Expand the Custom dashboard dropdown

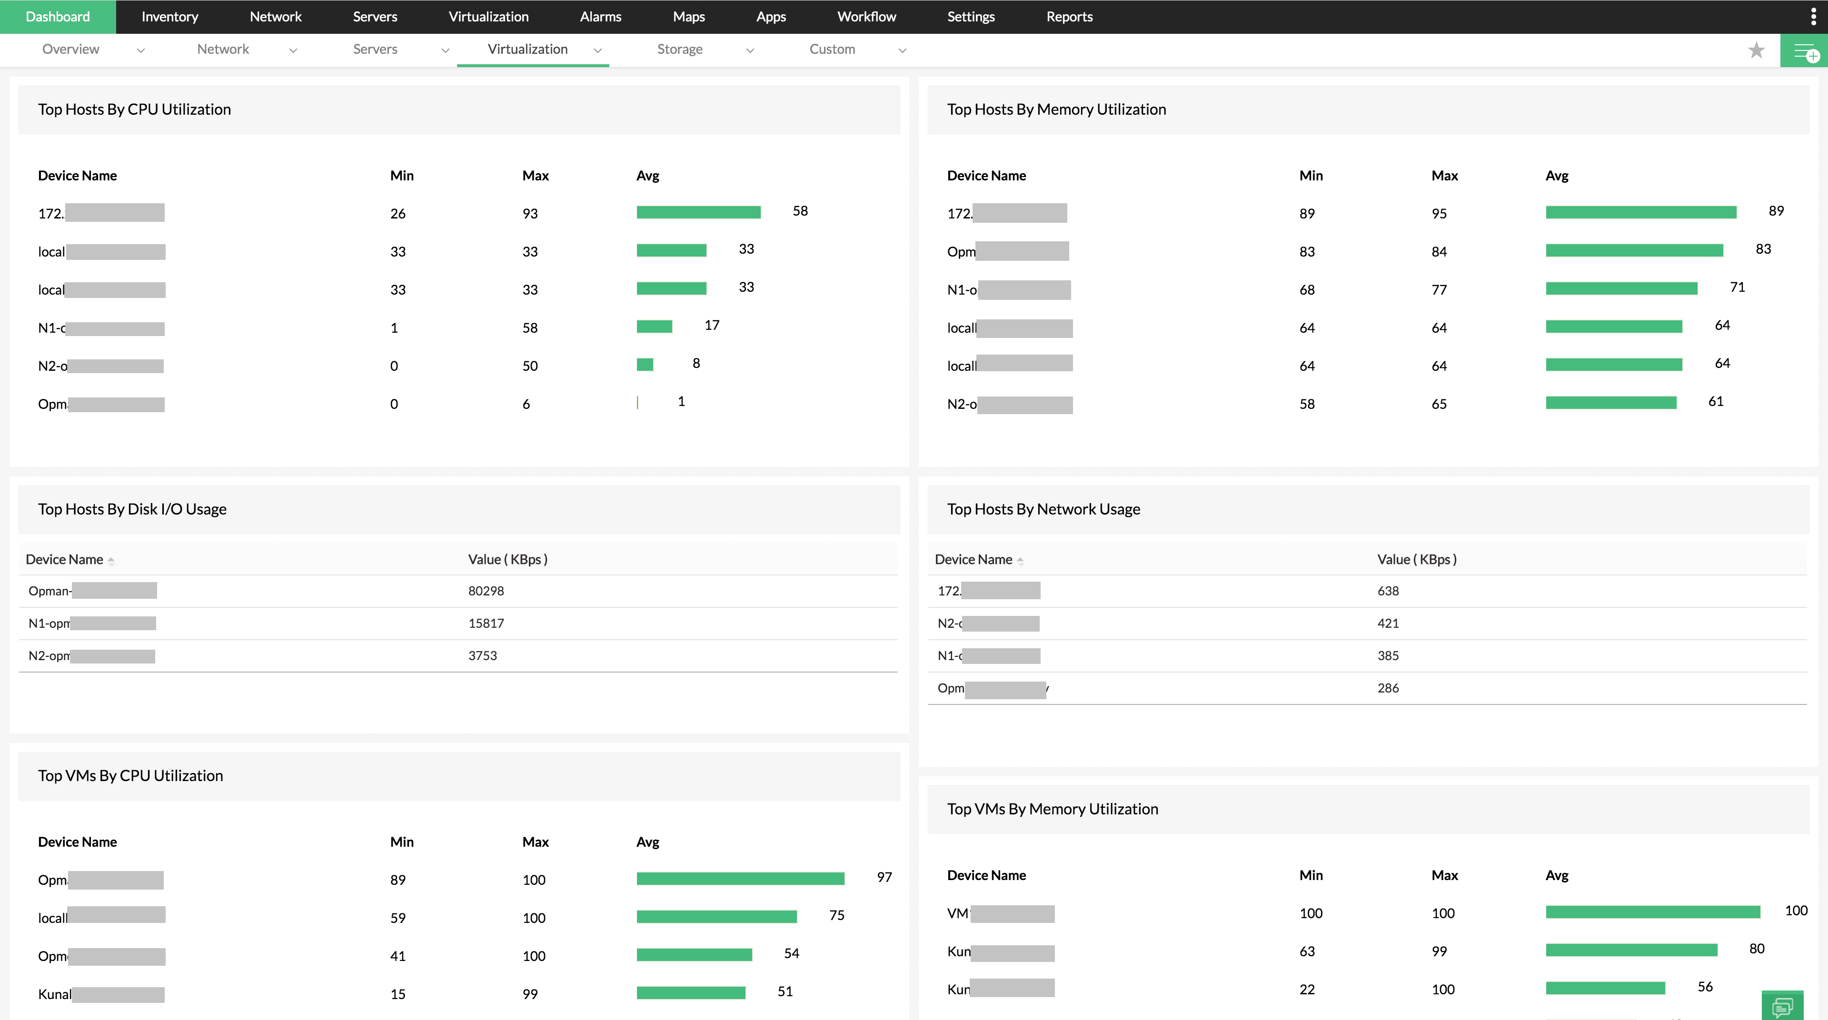coord(902,50)
